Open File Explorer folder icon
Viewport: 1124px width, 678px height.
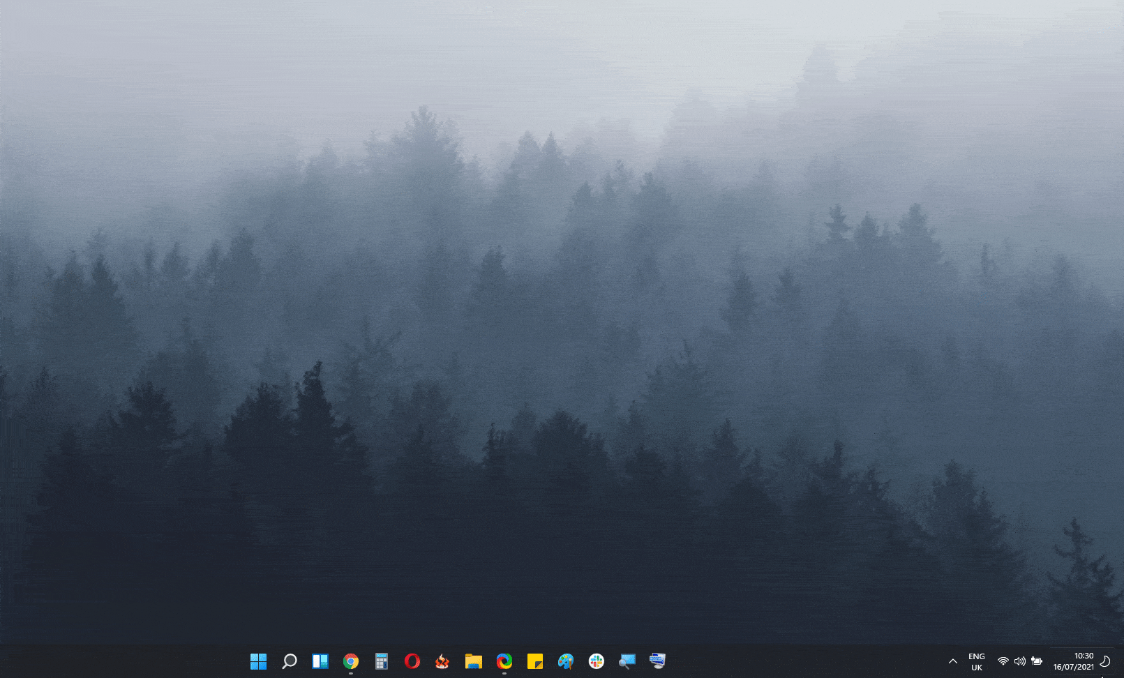click(x=474, y=661)
